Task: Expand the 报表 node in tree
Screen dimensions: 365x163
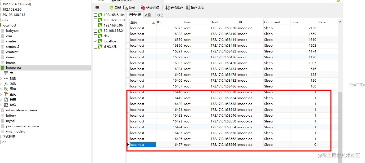Action: pyautogui.click(x=1, y=100)
